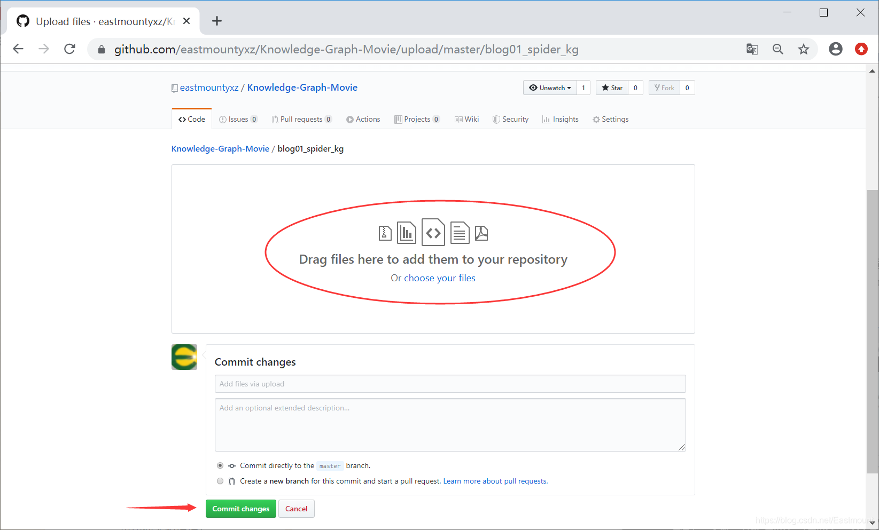Click the padlock site info icon
The width and height of the screenshot is (879, 530).
(102, 50)
